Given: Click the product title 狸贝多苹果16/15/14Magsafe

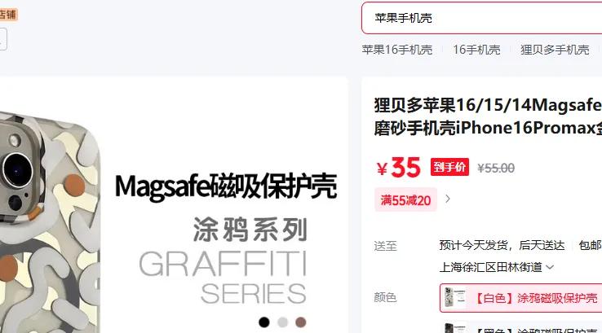Looking at the screenshot, I should coord(488,105).
